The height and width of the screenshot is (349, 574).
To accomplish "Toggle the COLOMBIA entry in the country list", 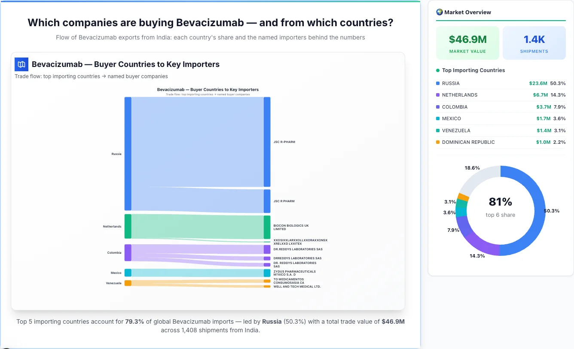I will [501, 107].
